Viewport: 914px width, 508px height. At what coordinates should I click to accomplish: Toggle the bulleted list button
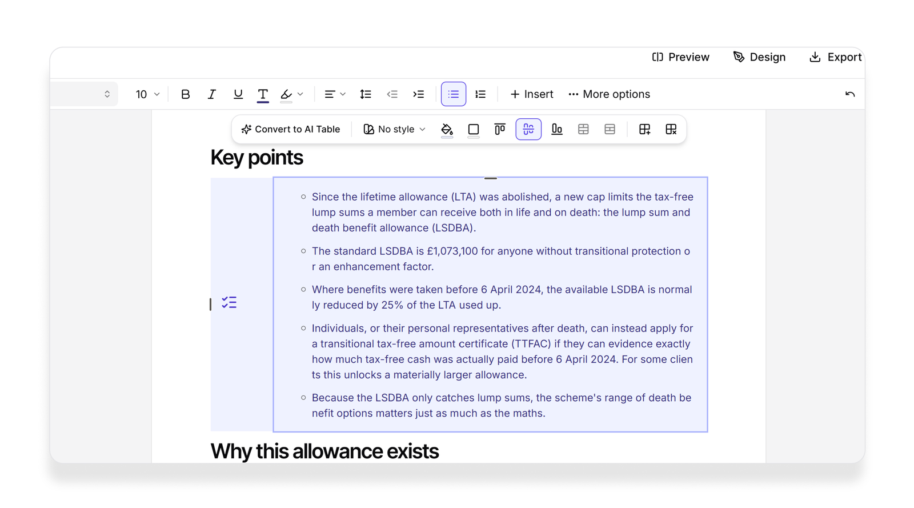(454, 94)
